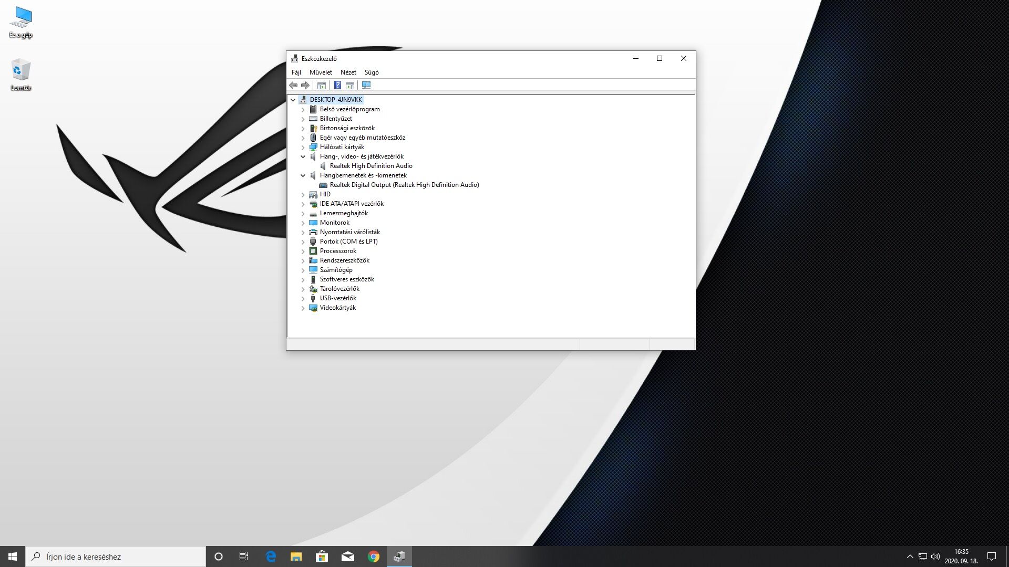Collapse Hang-, video- és játékvezérlők category
This screenshot has width=1009, height=567.
303,156
